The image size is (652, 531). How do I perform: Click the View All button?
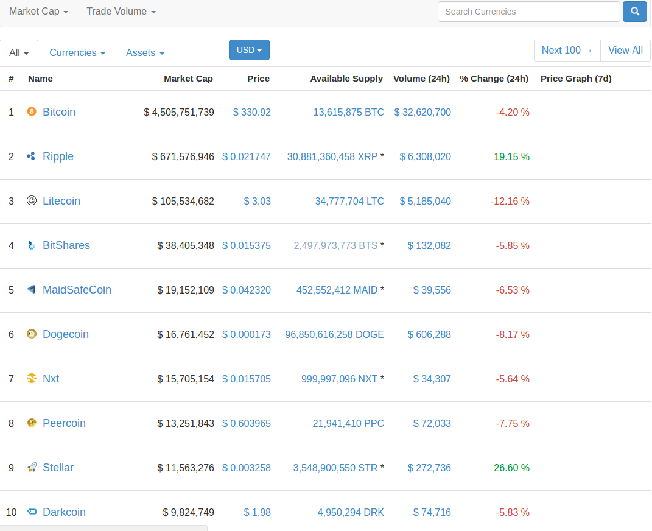tap(625, 51)
